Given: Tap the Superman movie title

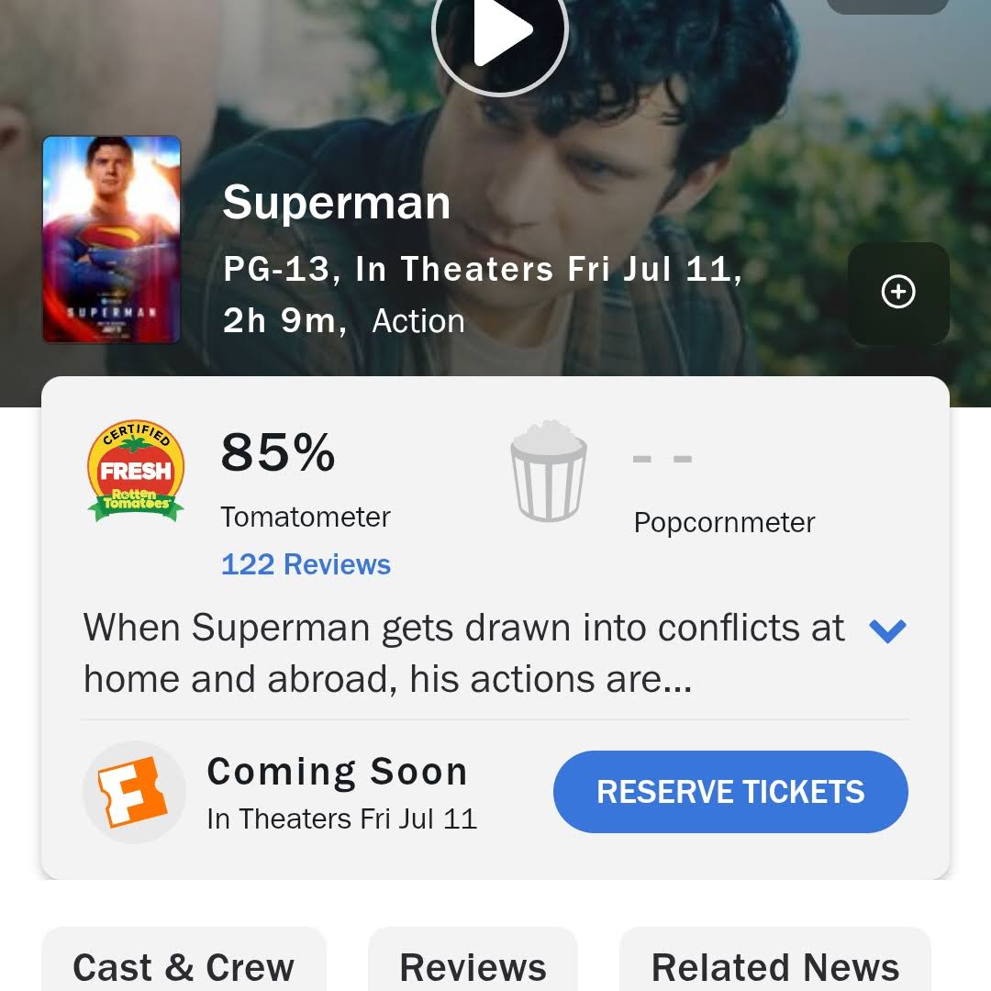Looking at the screenshot, I should click(336, 202).
